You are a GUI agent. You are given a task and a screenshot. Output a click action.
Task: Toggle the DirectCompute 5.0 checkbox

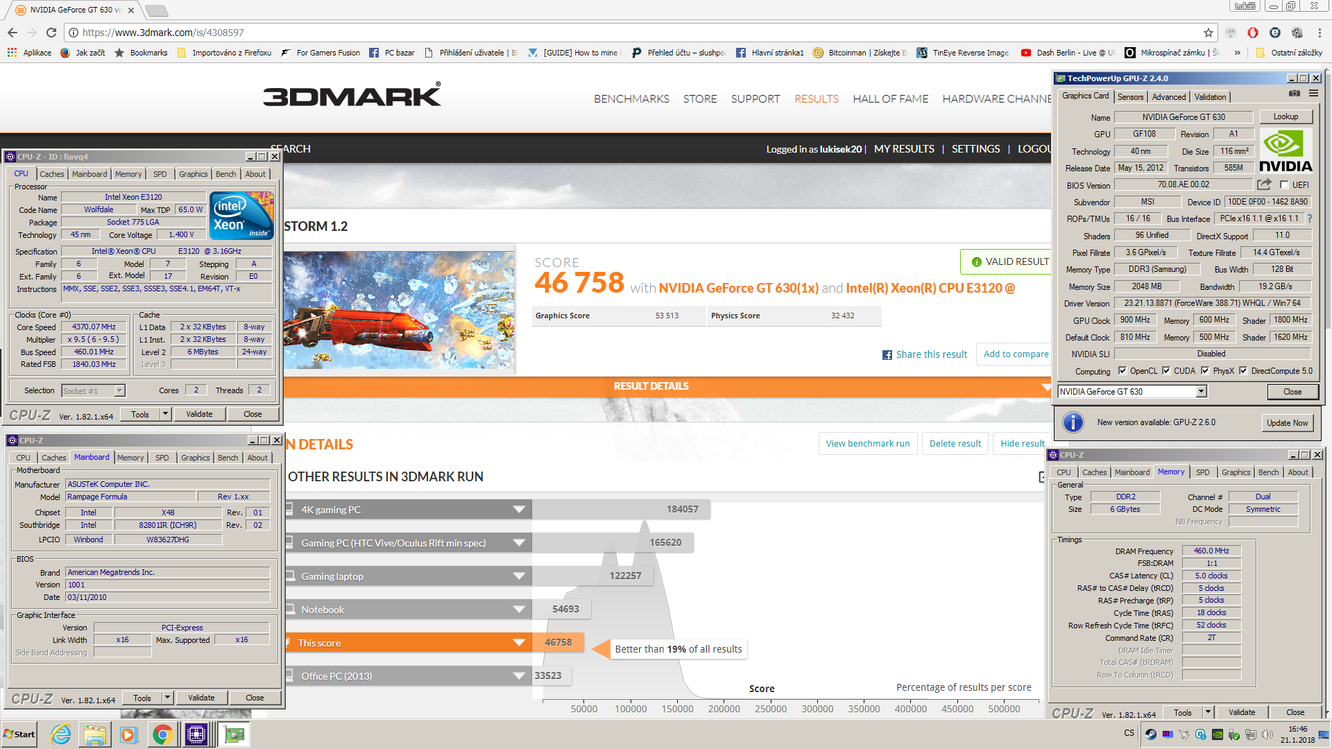[x=1243, y=371]
